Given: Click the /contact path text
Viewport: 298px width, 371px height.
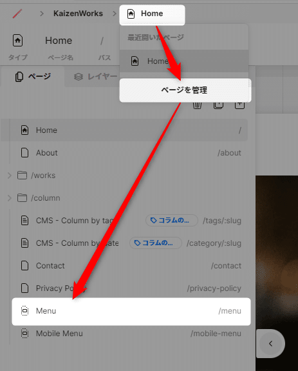Looking at the screenshot, I should [226, 266].
